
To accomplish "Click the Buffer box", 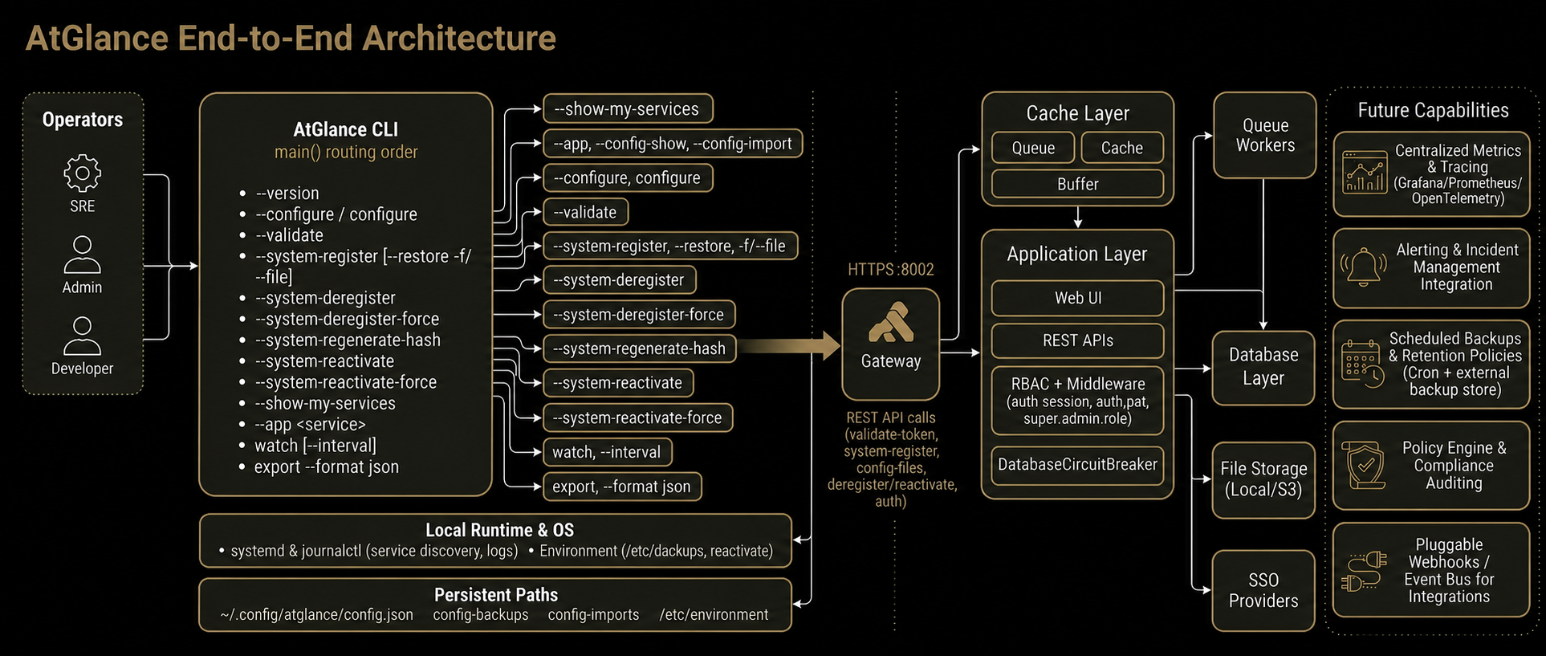I will tap(1078, 184).
